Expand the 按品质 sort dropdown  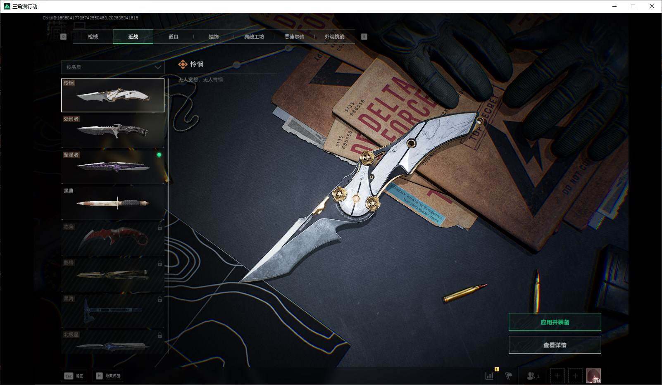[x=113, y=67]
